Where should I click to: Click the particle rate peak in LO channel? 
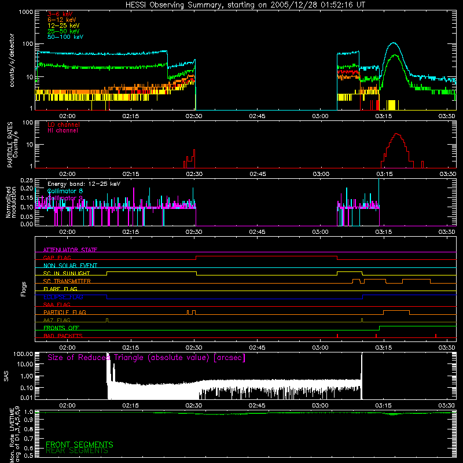coord(397,134)
